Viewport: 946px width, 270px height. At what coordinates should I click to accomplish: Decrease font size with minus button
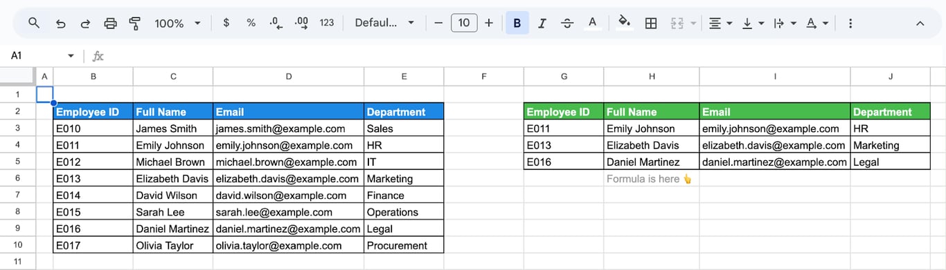[438, 23]
